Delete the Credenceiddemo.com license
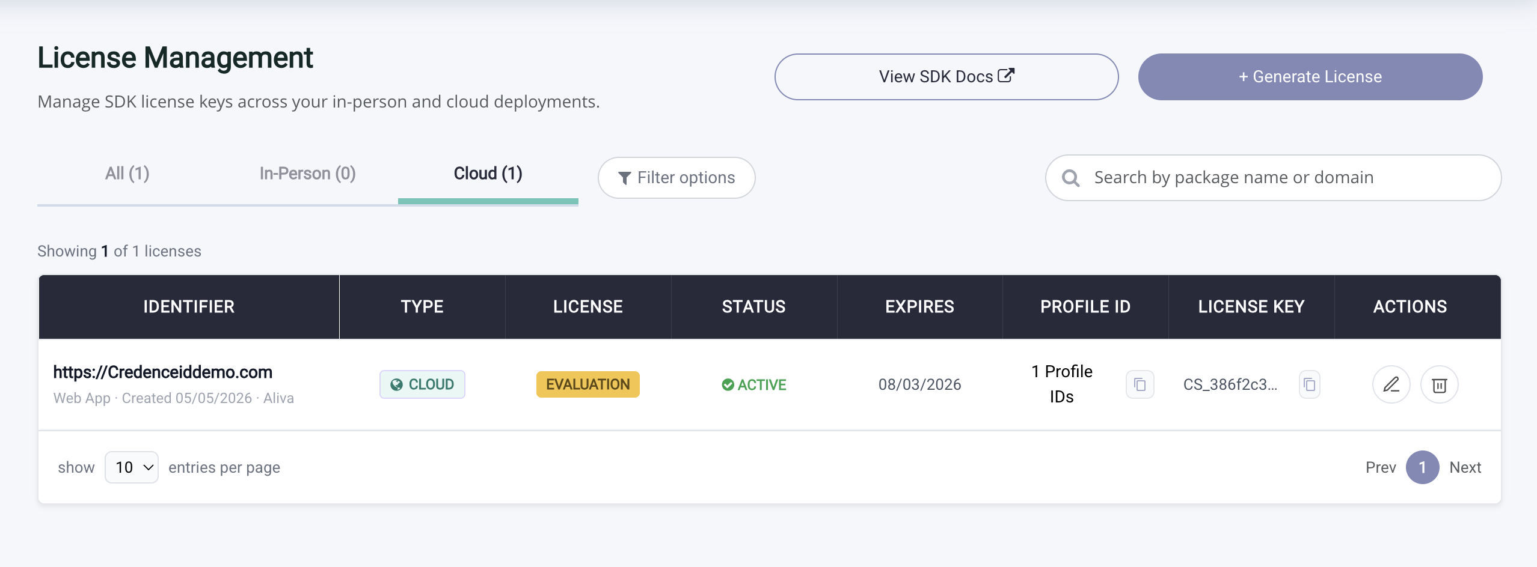Viewport: 1537px width, 567px height. click(x=1439, y=384)
